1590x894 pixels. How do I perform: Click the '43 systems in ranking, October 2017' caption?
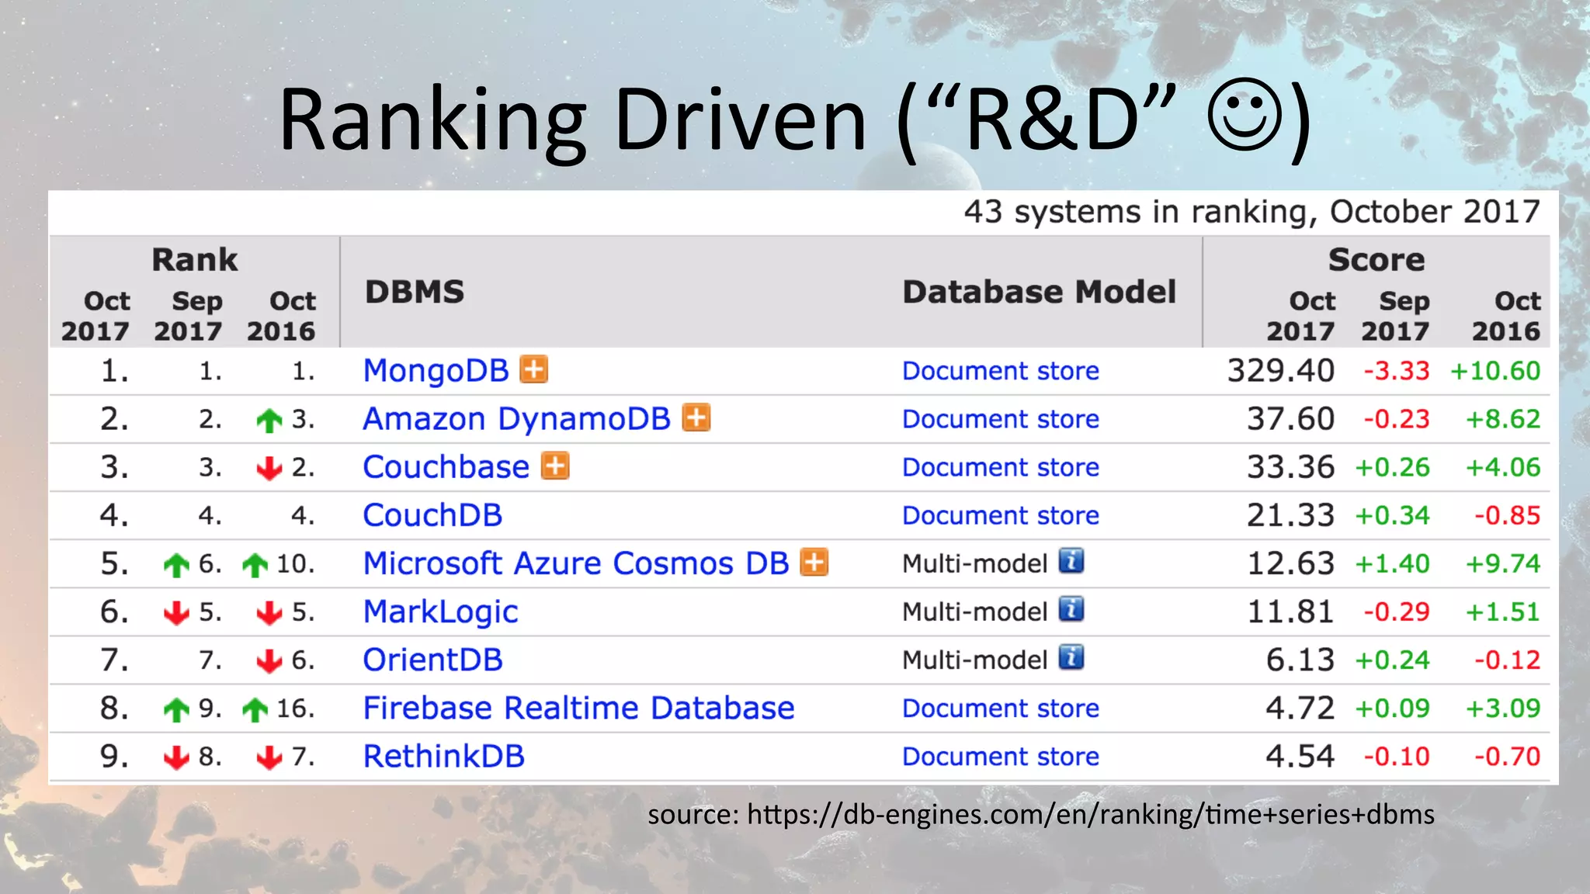[x=1252, y=212]
